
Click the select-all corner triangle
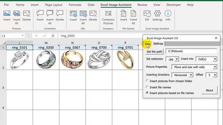4,43
